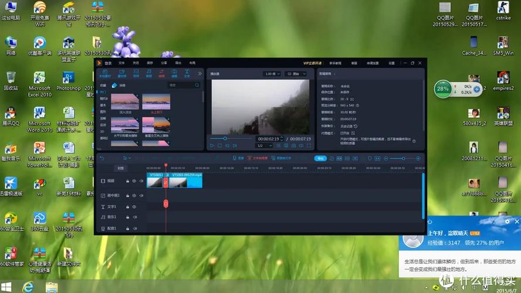Select the red 转场 transitions tab
521x293 pixels.
click(x=161, y=74)
